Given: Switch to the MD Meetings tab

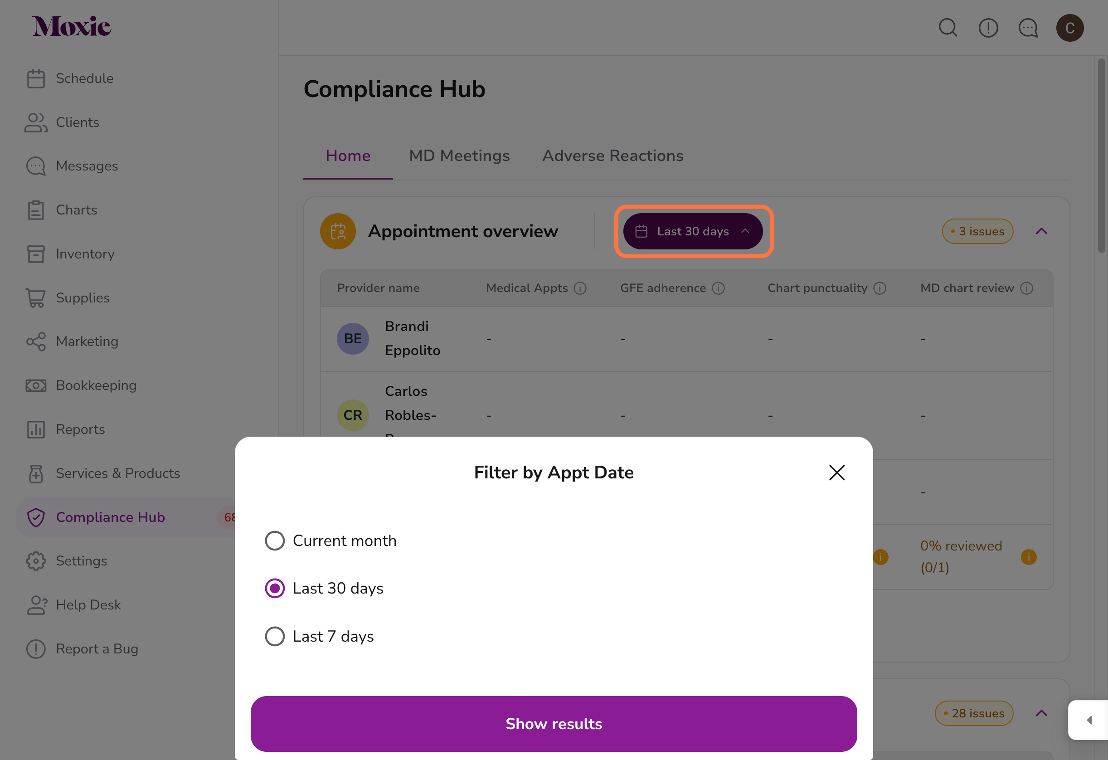Looking at the screenshot, I should (459, 155).
